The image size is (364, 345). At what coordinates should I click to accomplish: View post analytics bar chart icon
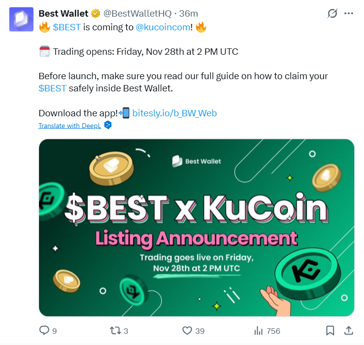(x=259, y=330)
